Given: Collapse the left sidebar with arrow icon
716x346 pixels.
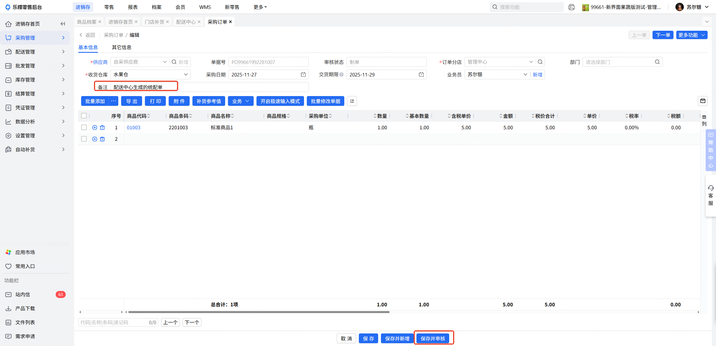Looking at the screenshot, I should click(63, 24).
